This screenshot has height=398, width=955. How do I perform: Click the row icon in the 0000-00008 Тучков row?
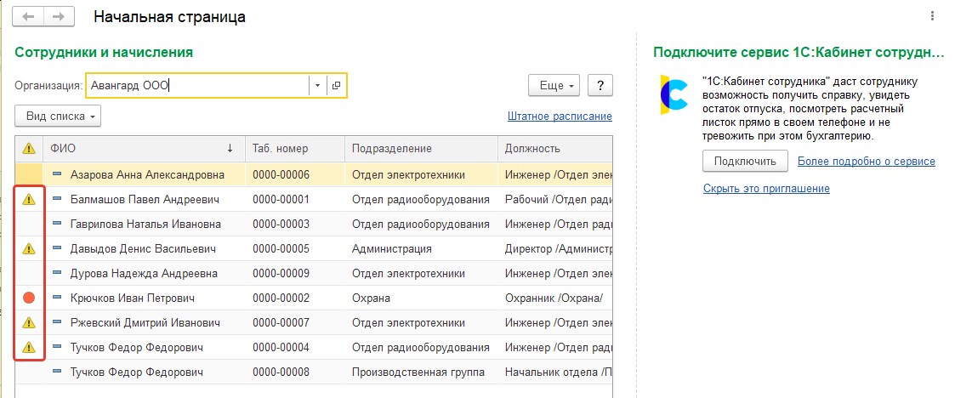[x=57, y=372]
